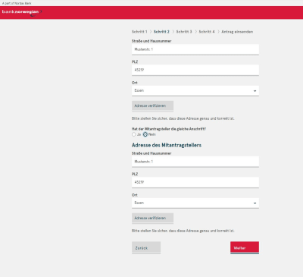Click the co-applicant PLZ field

(x=195, y=182)
